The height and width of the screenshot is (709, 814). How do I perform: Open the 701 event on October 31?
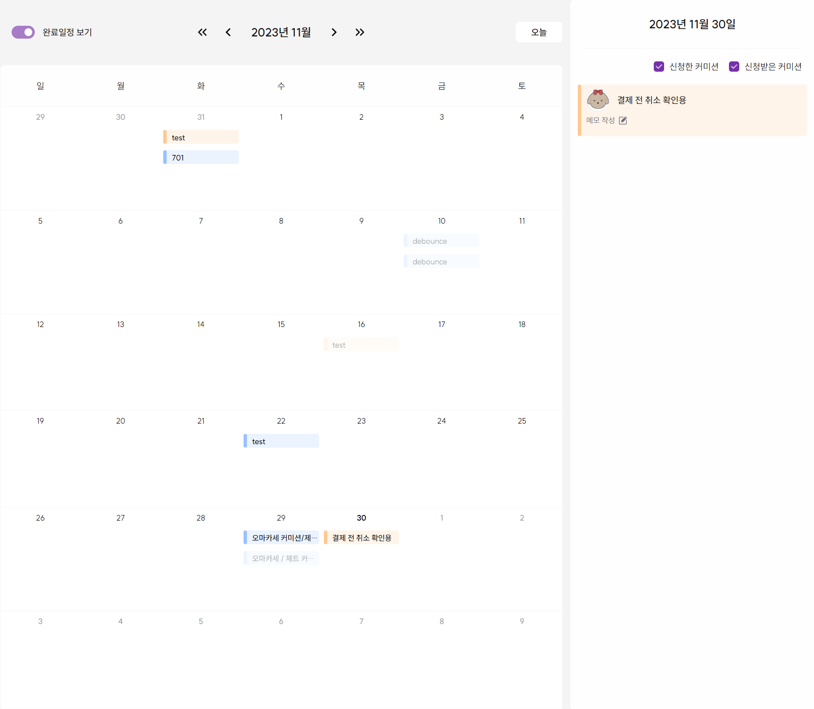(x=201, y=158)
